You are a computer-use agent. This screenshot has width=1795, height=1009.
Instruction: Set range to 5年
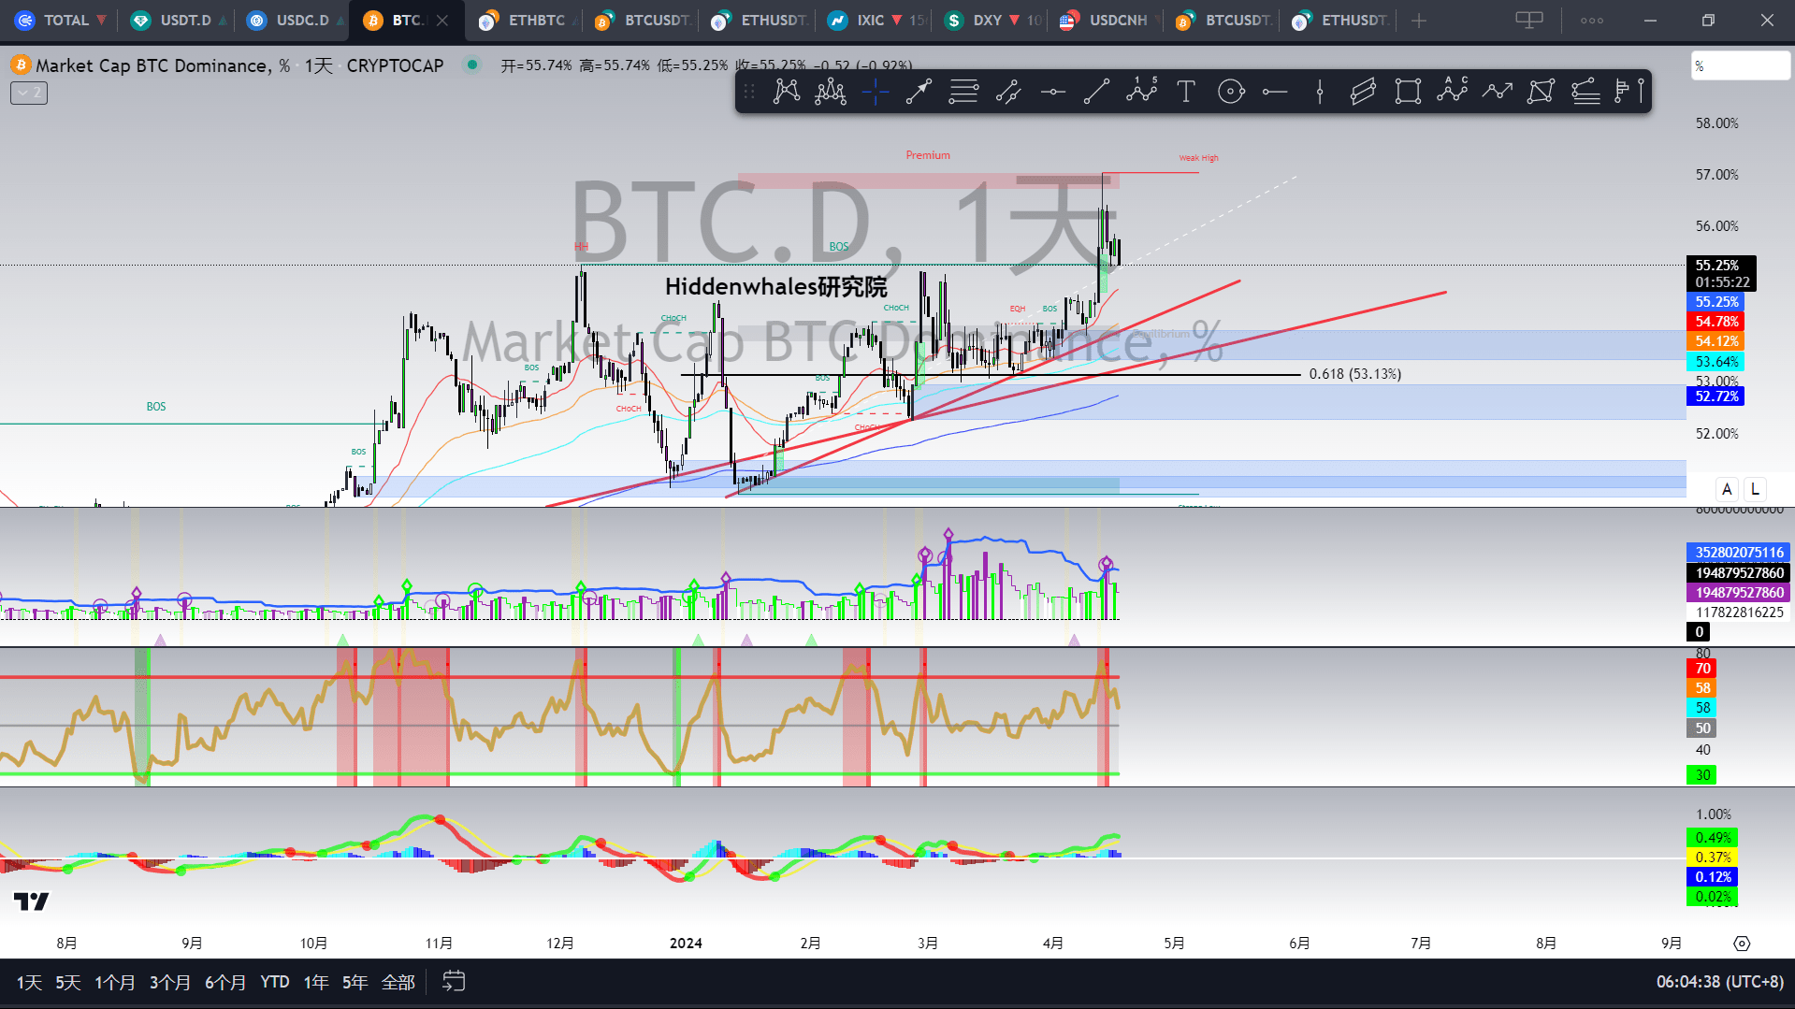(x=355, y=982)
